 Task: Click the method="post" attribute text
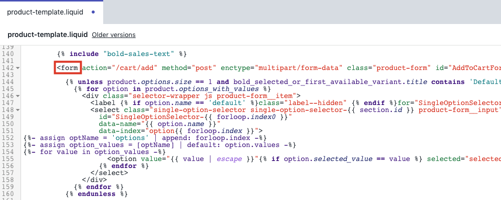pyautogui.click(x=189, y=68)
